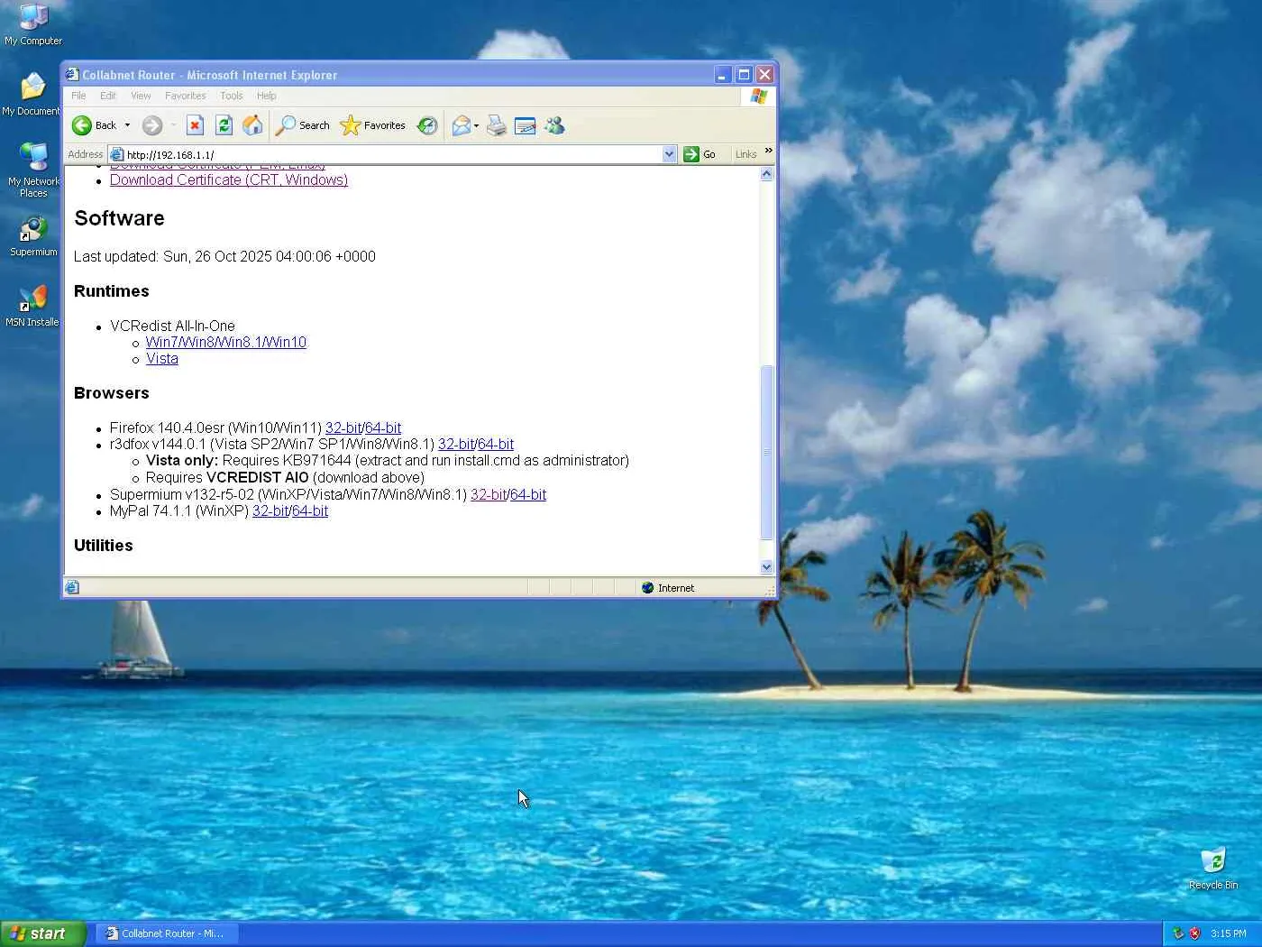
Task: Click the Collabnet Router taskbar button
Action: 166,933
